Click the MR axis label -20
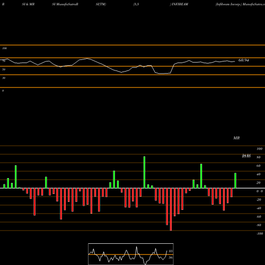The image size is (265, 265). click(259, 200)
